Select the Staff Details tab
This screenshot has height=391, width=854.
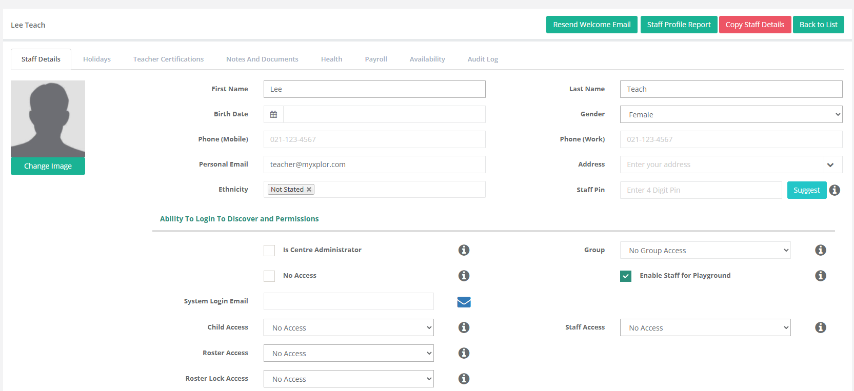click(x=41, y=59)
